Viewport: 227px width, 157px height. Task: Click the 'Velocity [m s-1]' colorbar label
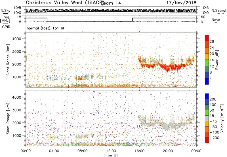coord(222,118)
